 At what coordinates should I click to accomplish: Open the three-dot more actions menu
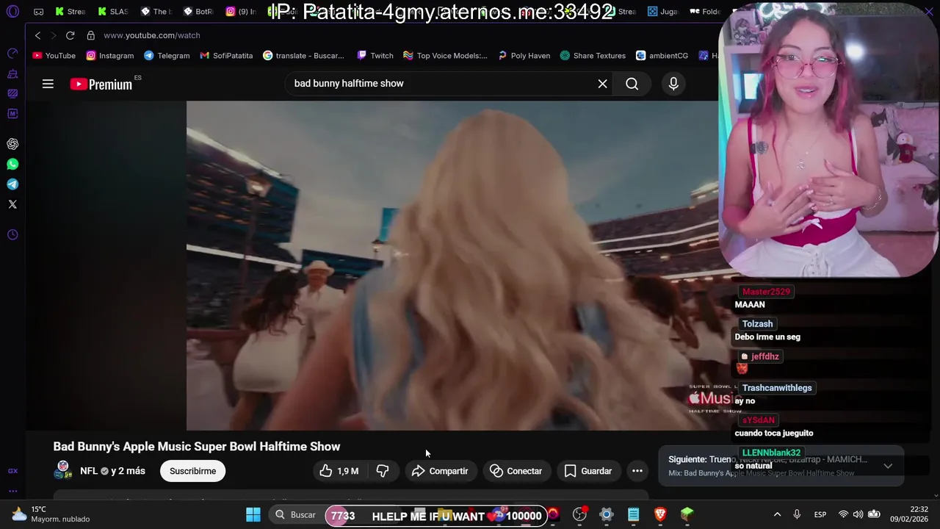pyautogui.click(x=637, y=471)
